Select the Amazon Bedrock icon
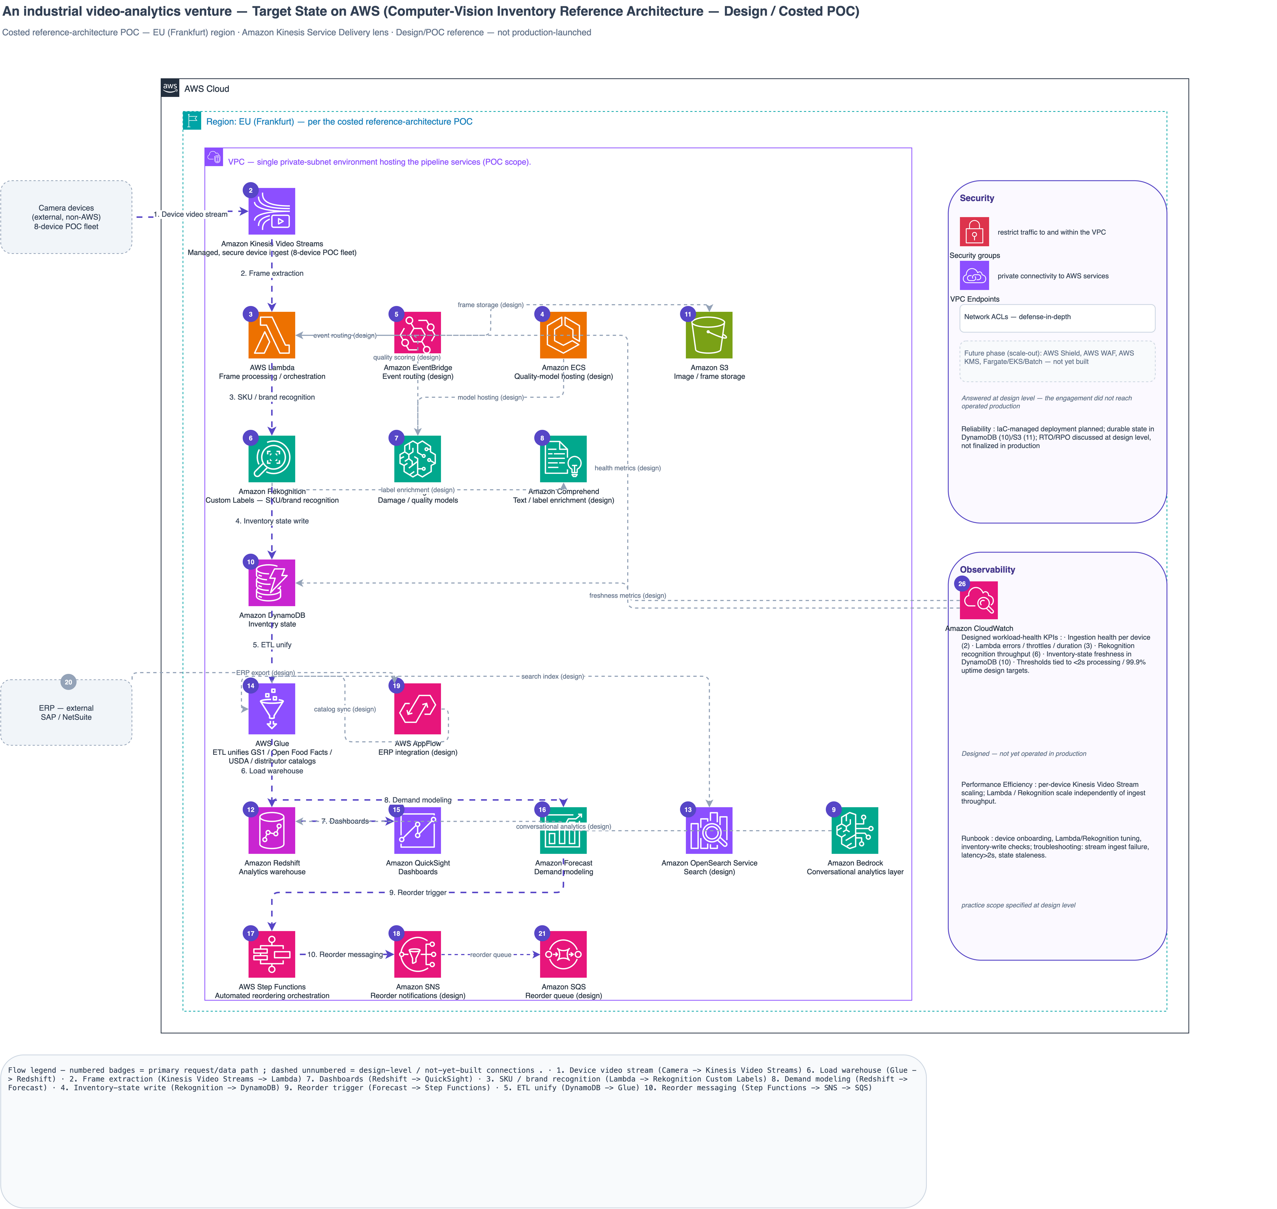 coord(854,830)
